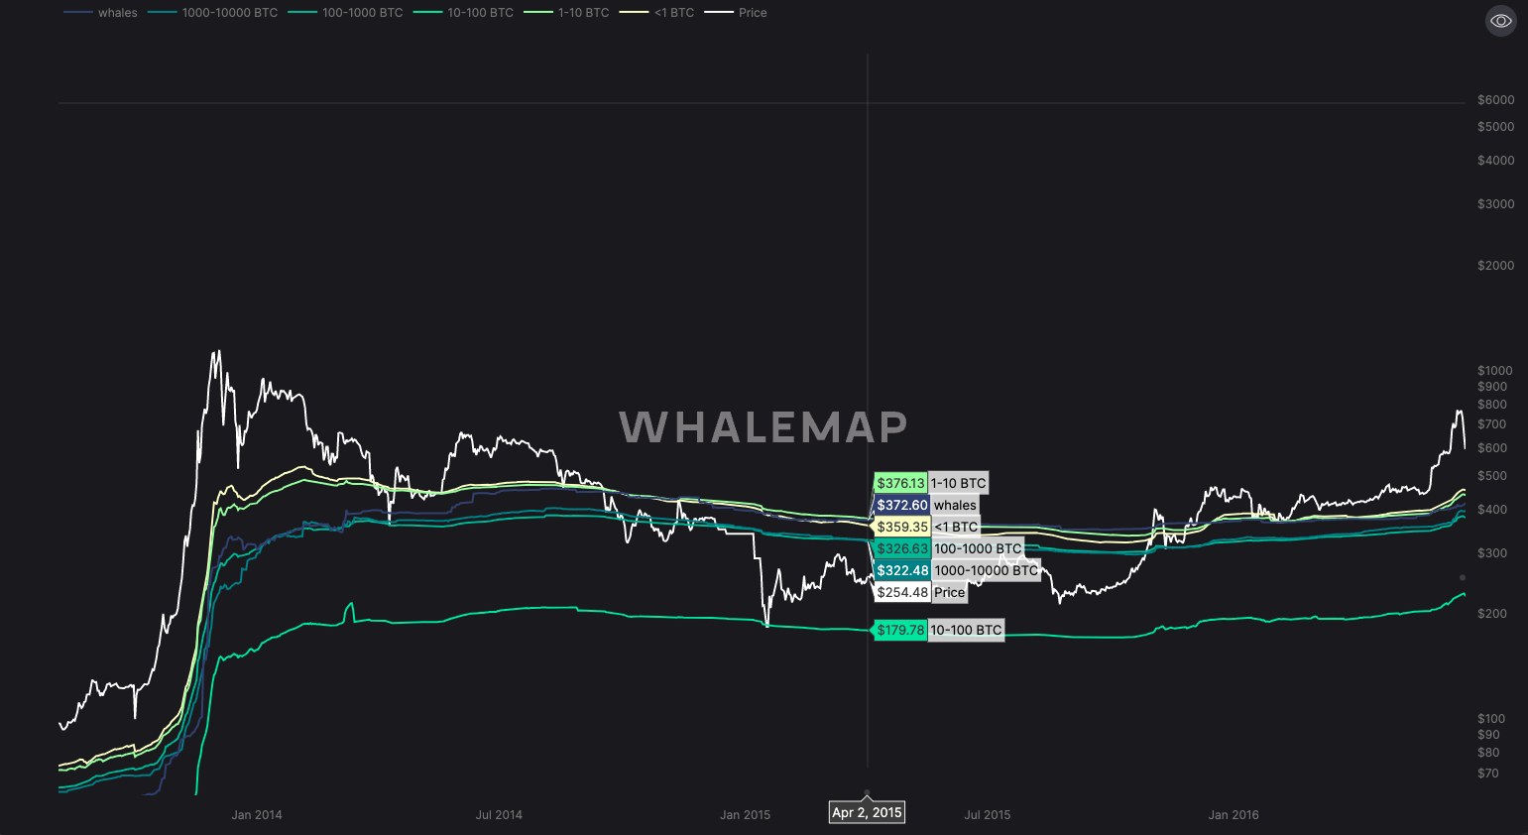
Task: Click the $1000 price axis label
Action: [1495, 371]
